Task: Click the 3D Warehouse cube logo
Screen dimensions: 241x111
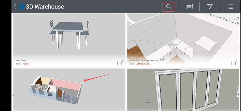Action: point(22,7)
